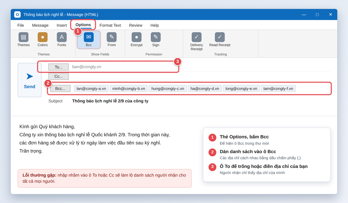The width and height of the screenshot is (348, 203).
Task: Close the message window
Action: pyautogui.click(x=330, y=14)
